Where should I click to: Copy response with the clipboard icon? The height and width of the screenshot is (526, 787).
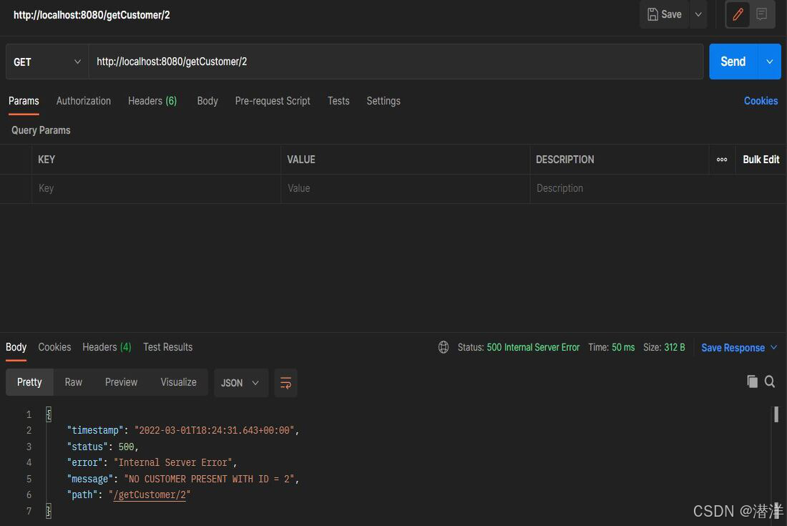pyautogui.click(x=752, y=382)
